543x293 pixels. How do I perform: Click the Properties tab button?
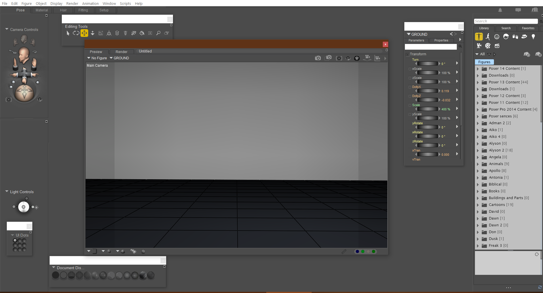pyautogui.click(x=441, y=41)
